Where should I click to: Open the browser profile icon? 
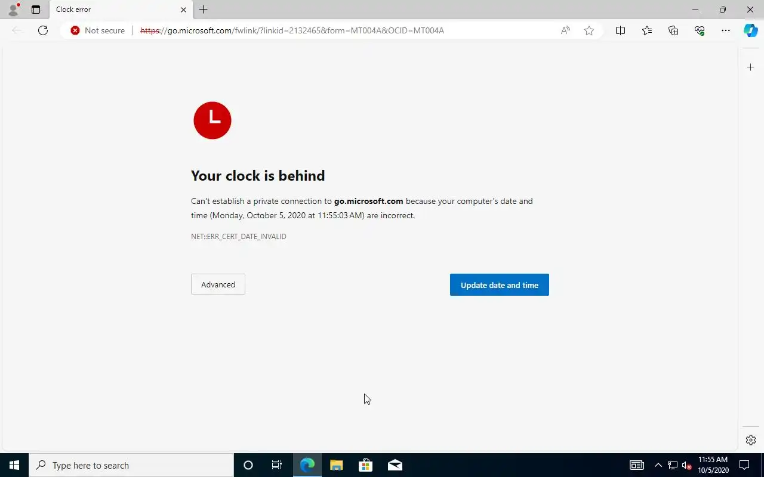13,10
